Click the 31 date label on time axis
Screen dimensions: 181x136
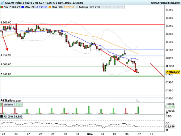(x=77, y=134)
